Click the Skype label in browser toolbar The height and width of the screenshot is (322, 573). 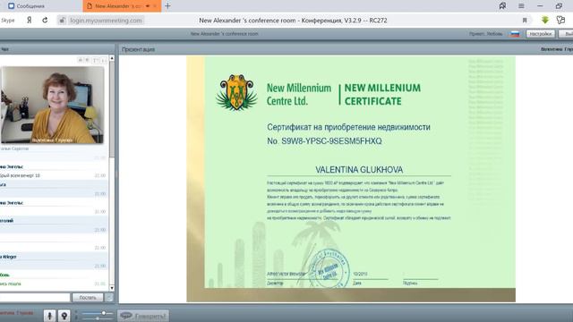pos(8,21)
